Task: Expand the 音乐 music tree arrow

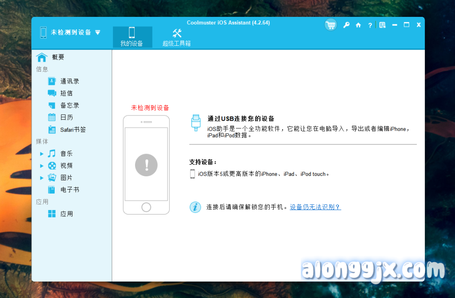Action: [42, 154]
